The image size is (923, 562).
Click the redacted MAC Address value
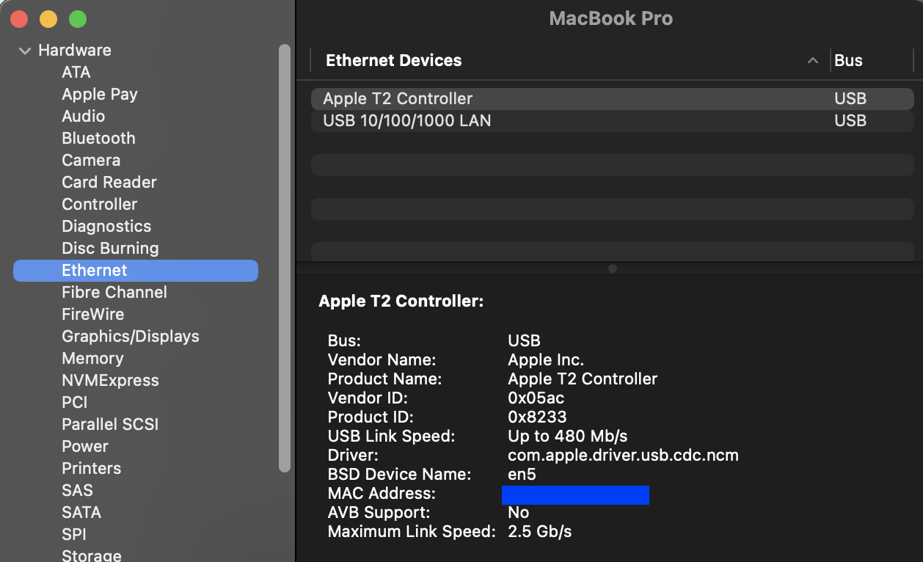(575, 495)
